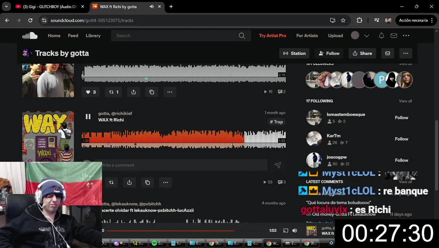This screenshot has height=248, width=439.
Task: Open tab search dropdown arrow
Action: (6, 7)
